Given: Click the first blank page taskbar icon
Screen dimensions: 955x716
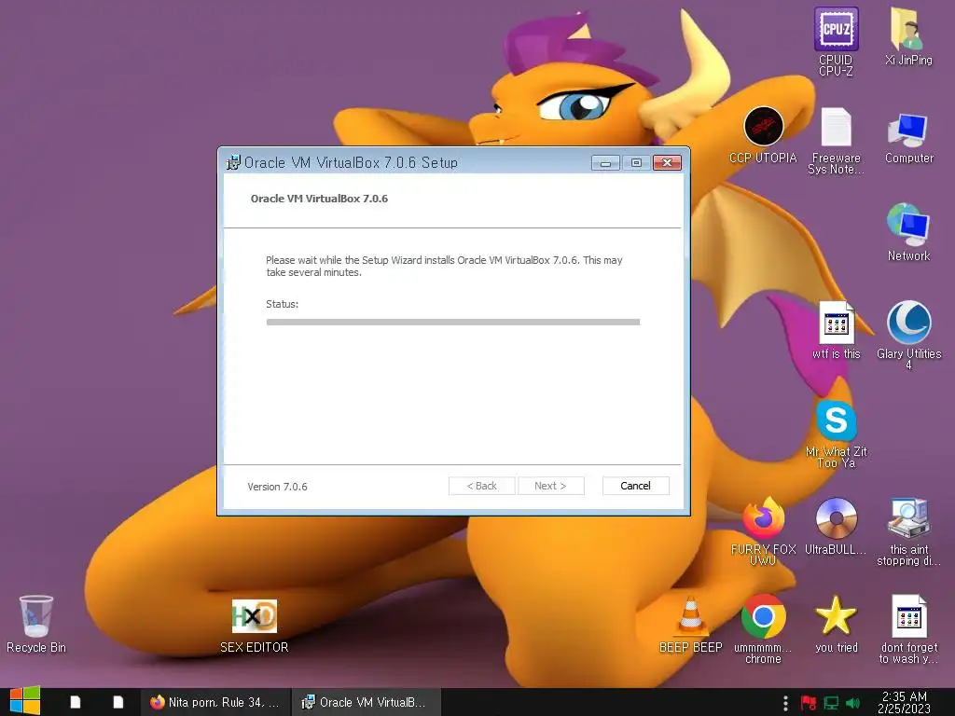Looking at the screenshot, I should 76,702.
